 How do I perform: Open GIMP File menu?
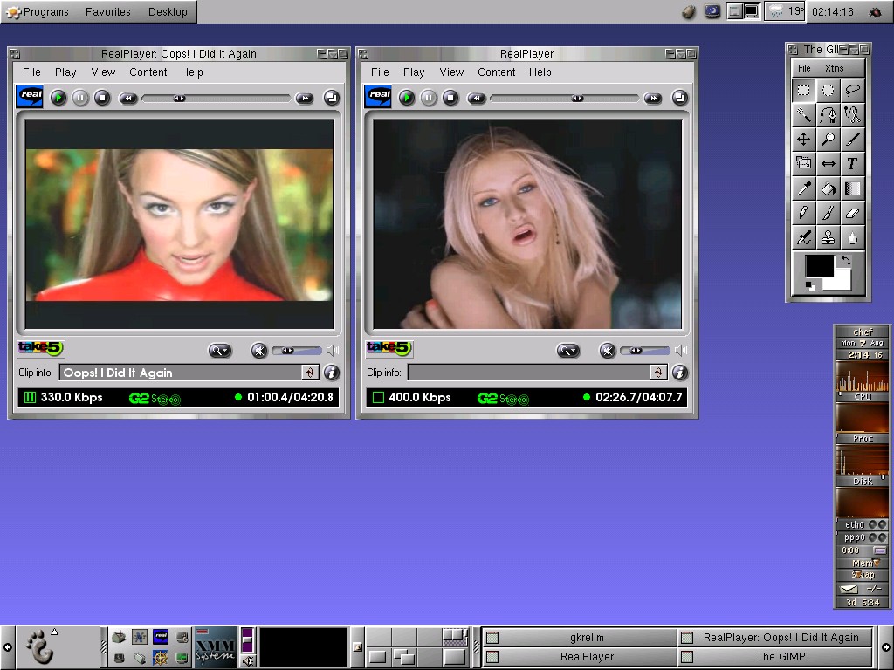804,68
